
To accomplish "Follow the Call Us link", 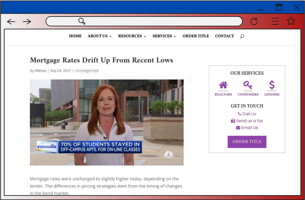I will pos(247,114).
